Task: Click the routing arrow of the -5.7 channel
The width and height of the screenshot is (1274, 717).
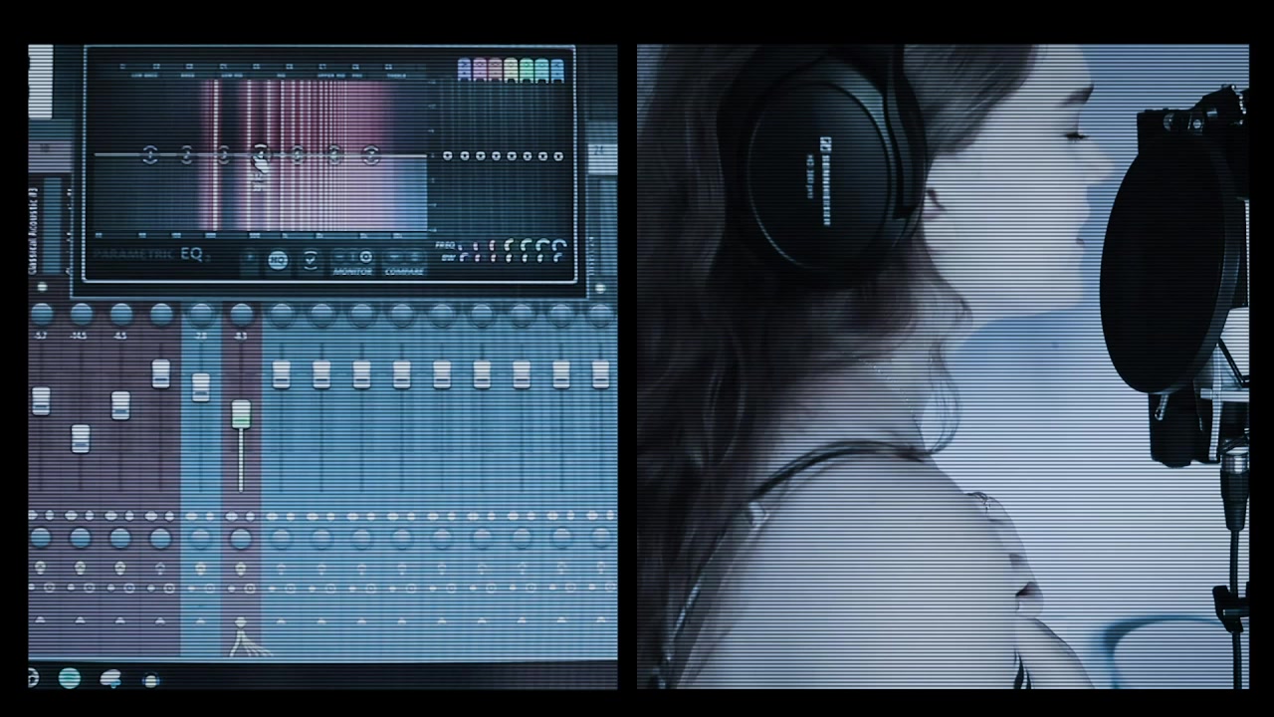Action: point(41,622)
